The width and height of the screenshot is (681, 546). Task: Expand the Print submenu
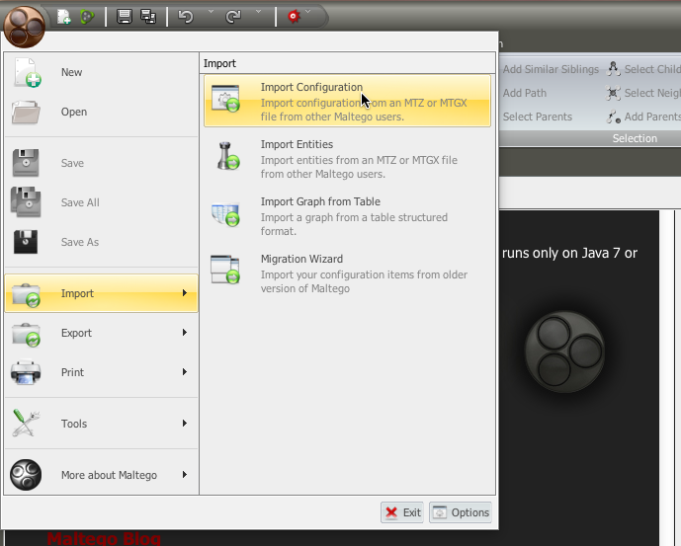(101, 372)
